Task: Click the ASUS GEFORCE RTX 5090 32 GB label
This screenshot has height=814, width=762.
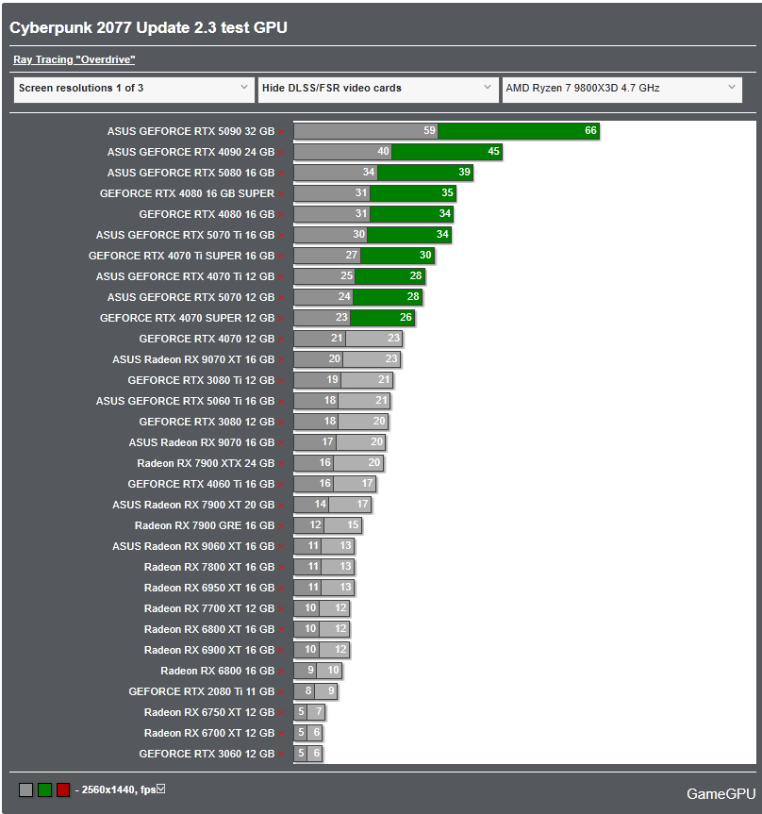Action: coord(190,131)
